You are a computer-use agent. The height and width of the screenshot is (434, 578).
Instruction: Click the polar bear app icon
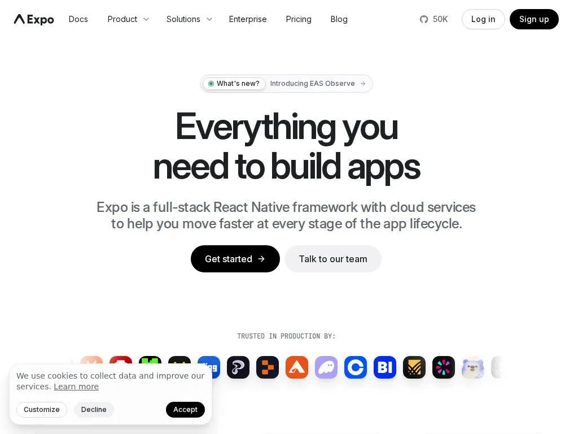point(473,367)
